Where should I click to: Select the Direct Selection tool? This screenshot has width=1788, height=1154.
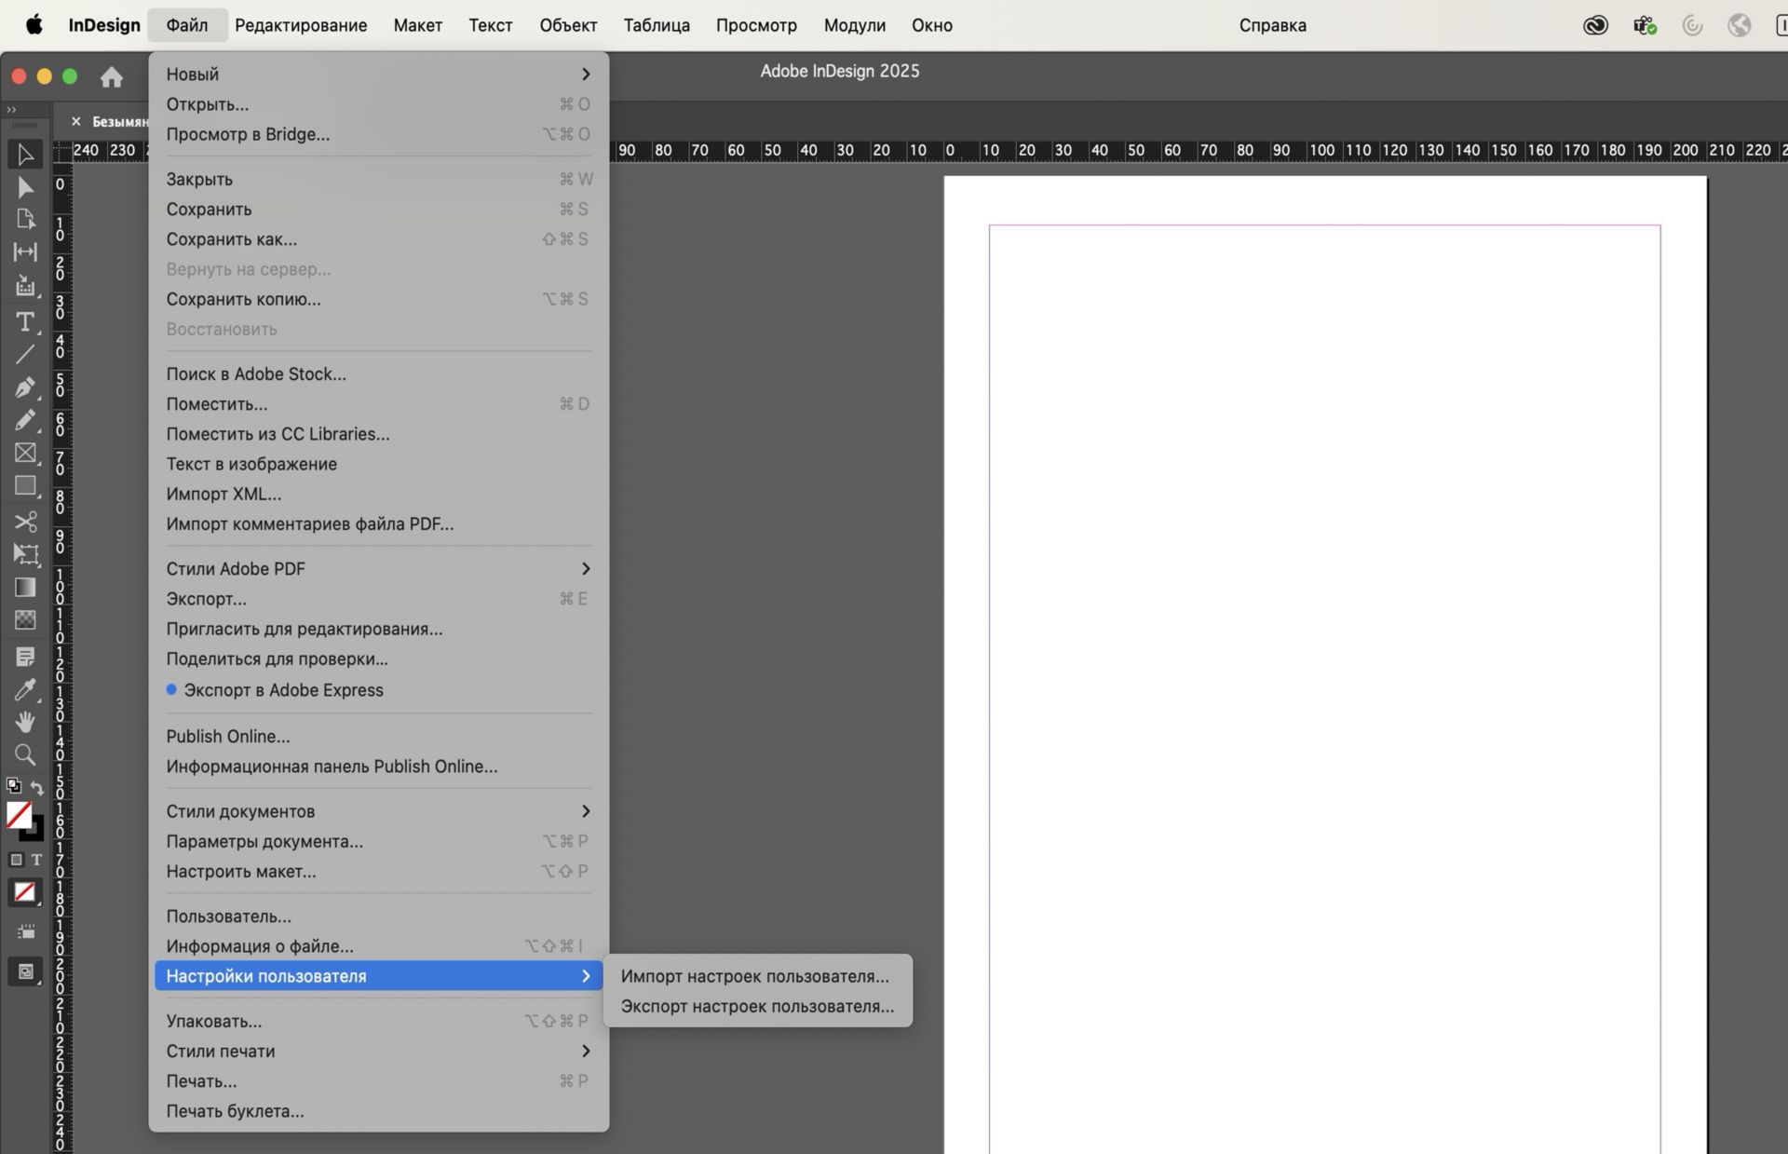point(25,187)
